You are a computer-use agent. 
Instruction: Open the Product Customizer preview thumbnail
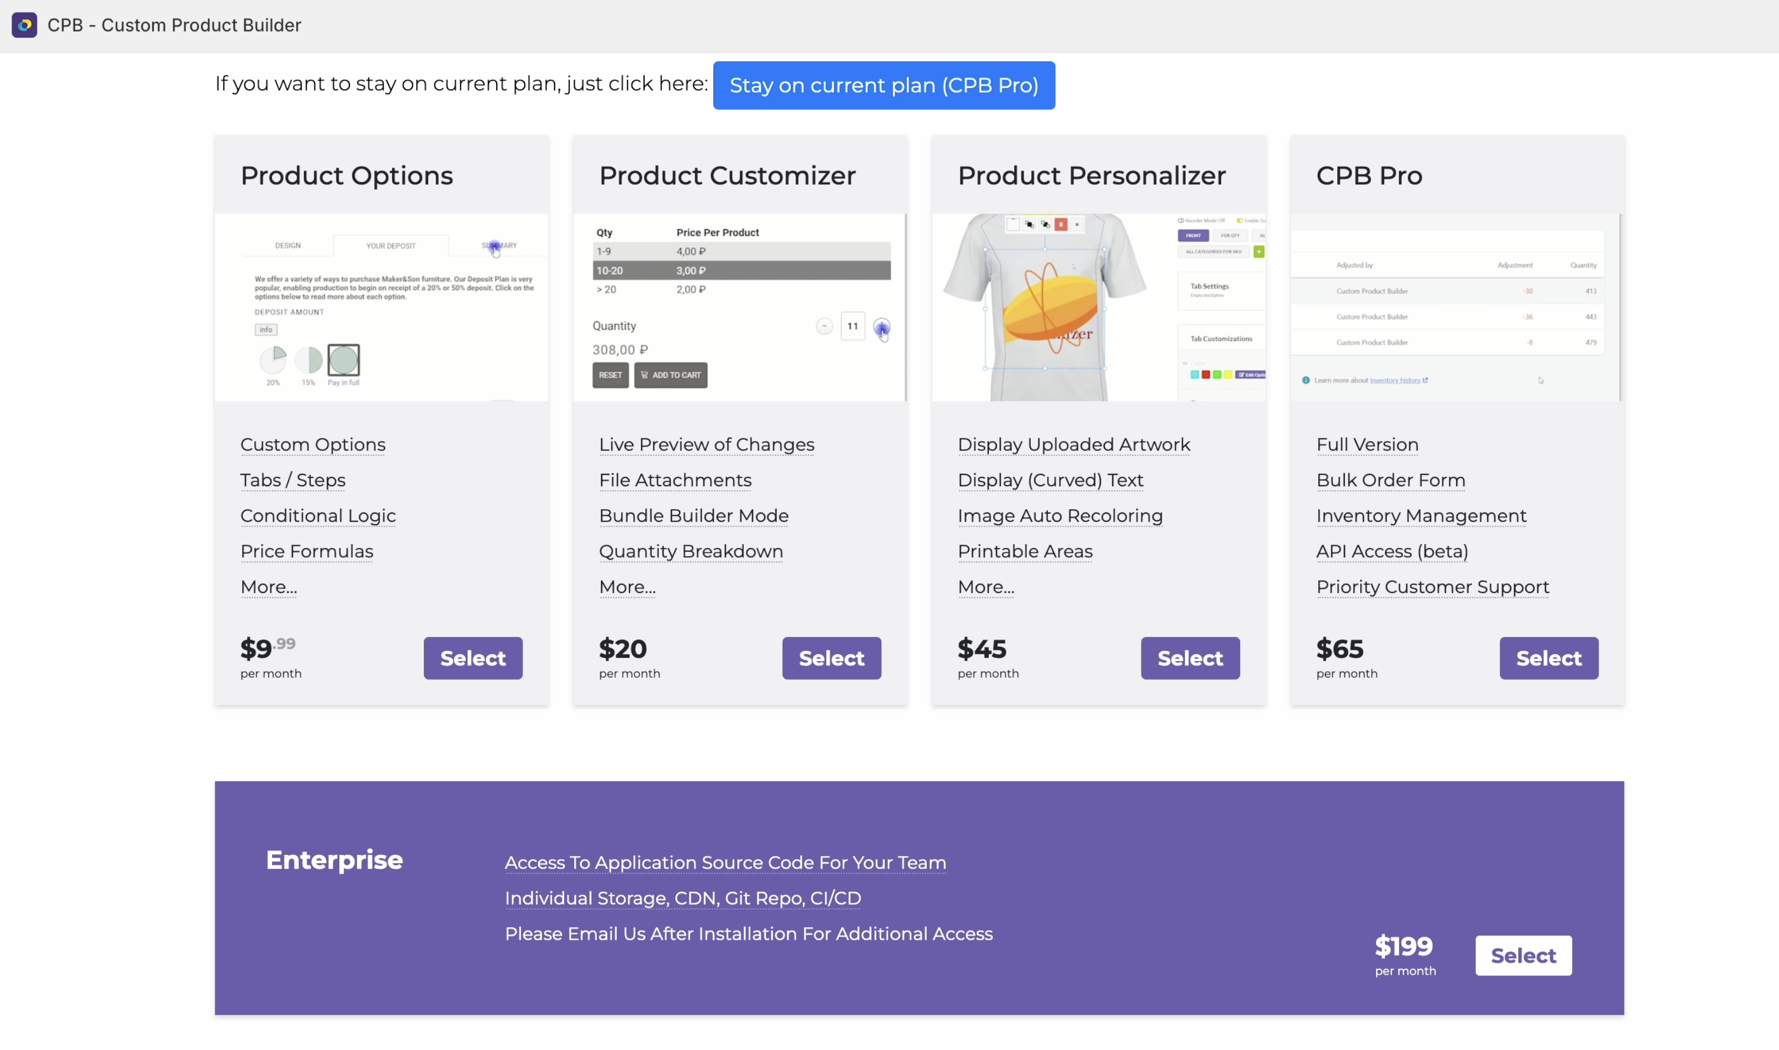coord(740,308)
